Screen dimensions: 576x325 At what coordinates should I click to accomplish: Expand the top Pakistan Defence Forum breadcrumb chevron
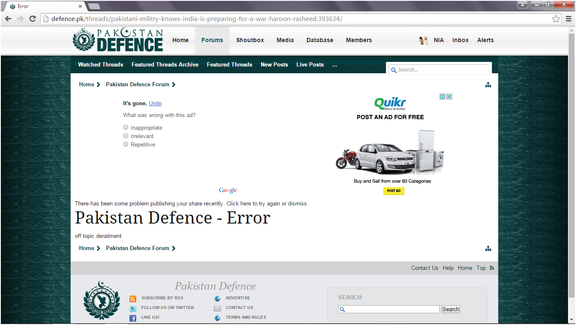click(x=174, y=85)
